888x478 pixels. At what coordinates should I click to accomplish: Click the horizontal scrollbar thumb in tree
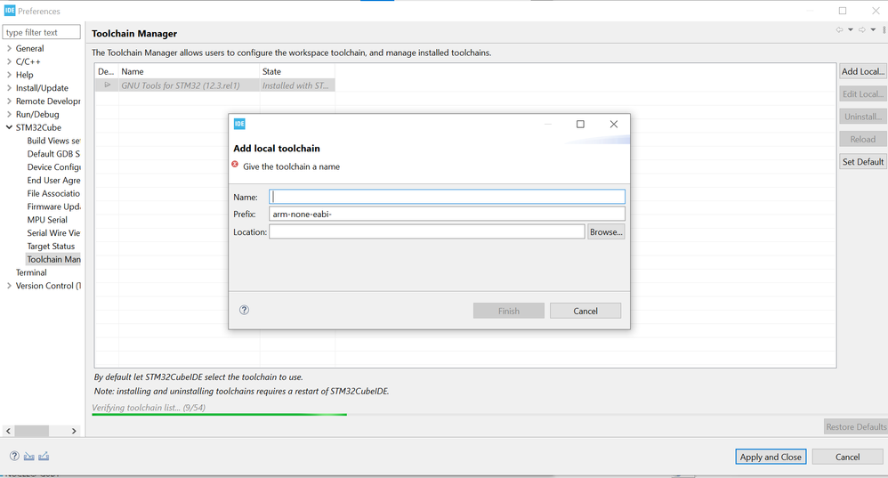click(32, 431)
